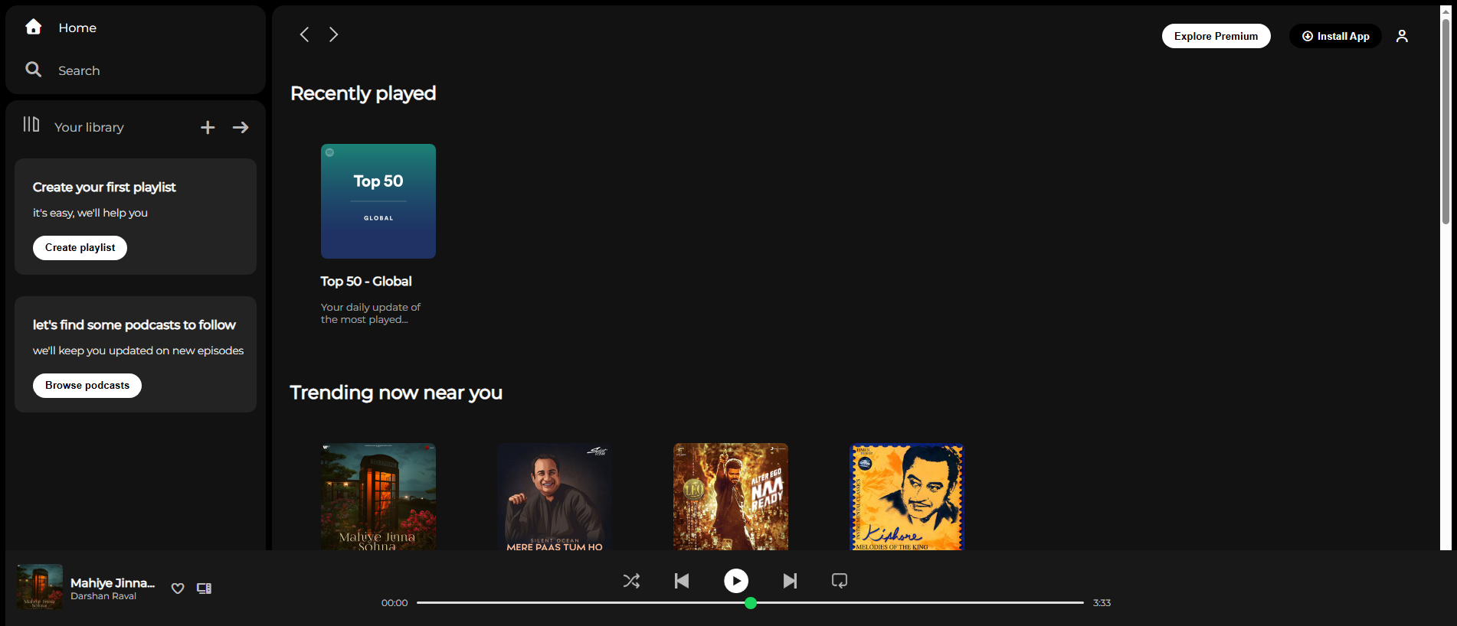Open the Search menu item
This screenshot has height=626, width=1457.
click(x=79, y=70)
